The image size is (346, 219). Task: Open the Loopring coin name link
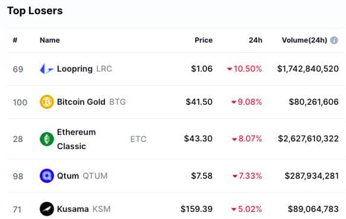pos(75,69)
